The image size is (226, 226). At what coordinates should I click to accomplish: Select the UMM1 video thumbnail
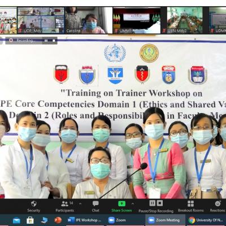(x=137, y=20)
